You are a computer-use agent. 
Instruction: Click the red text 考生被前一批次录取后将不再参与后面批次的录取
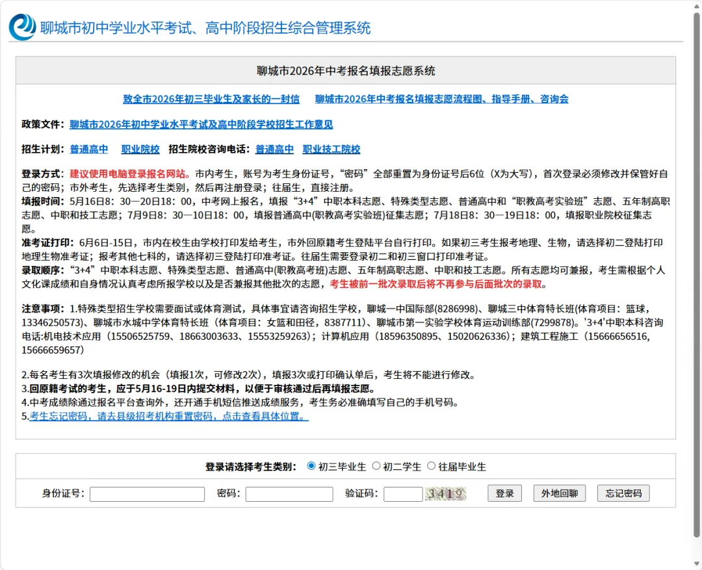coord(435,284)
